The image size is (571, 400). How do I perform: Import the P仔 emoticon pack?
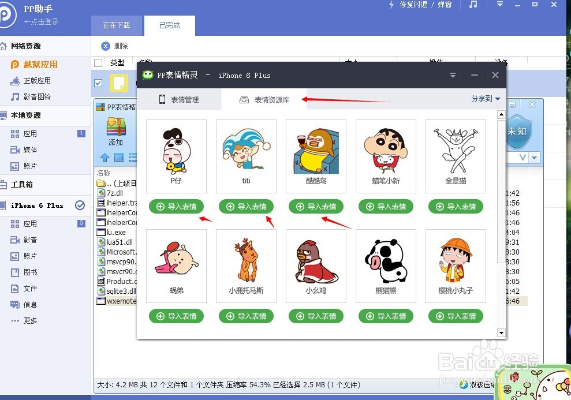click(x=176, y=207)
